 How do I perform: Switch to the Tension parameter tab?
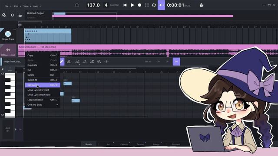140,144
